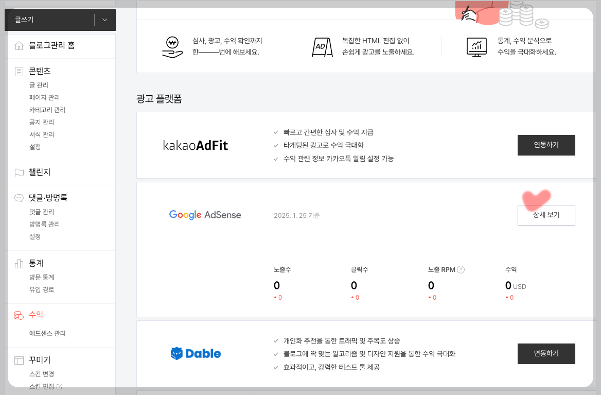Viewport: 601px width, 395px height.
Task: Click the kakaoAdFit logo
Action: pyautogui.click(x=195, y=145)
